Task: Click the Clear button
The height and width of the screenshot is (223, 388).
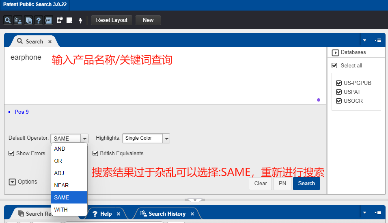Action: 260,183
